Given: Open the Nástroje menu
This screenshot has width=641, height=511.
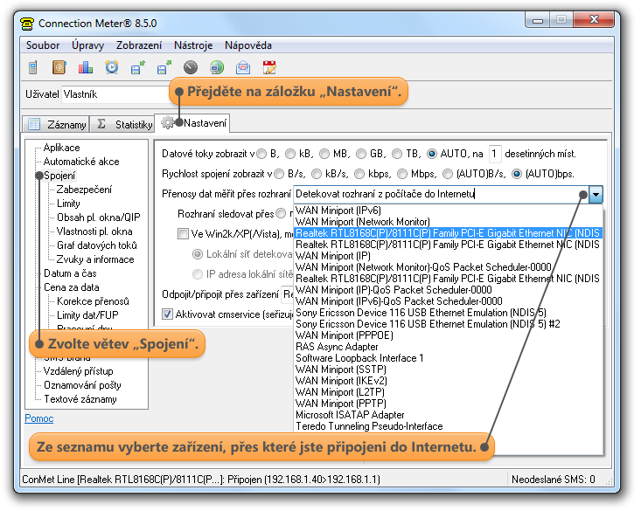Looking at the screenshot, I should point(193,45).
